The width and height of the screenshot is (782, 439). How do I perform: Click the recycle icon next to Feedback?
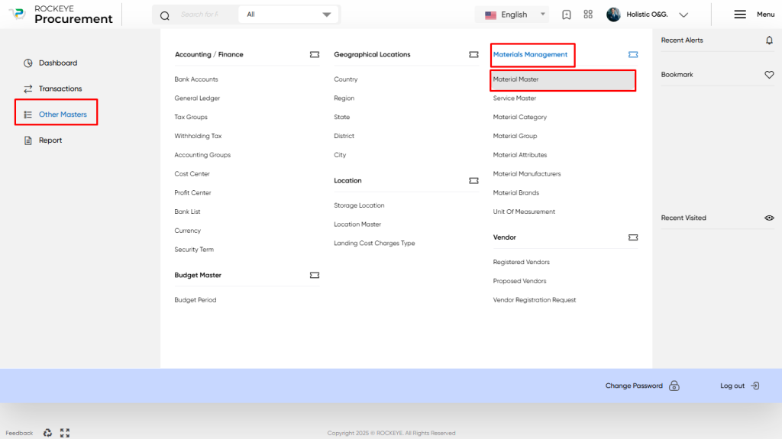[47, 433]
